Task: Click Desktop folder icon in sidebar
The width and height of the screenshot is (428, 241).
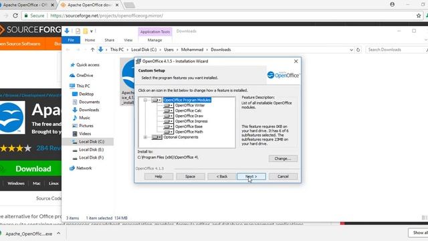Action: click(x=75, y=94)
